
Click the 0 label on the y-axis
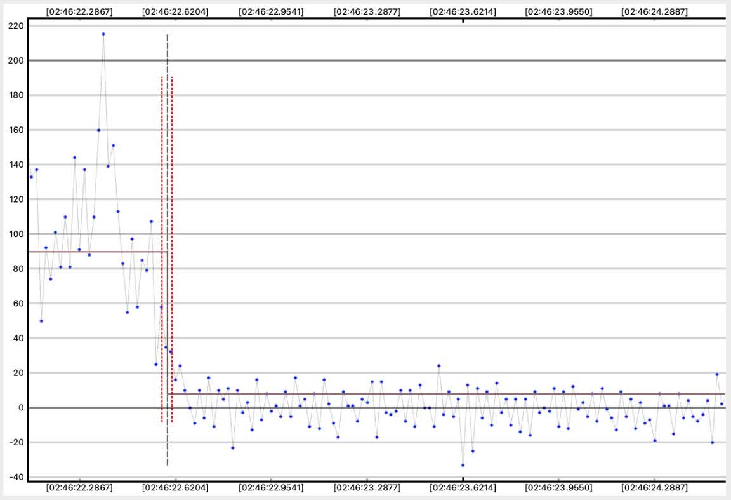point(20,408)
